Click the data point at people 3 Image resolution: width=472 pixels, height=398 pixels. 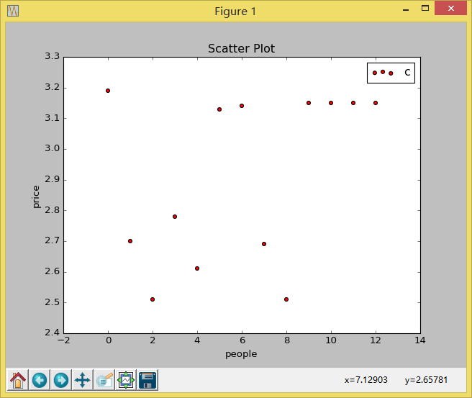[x=175, y=217]
